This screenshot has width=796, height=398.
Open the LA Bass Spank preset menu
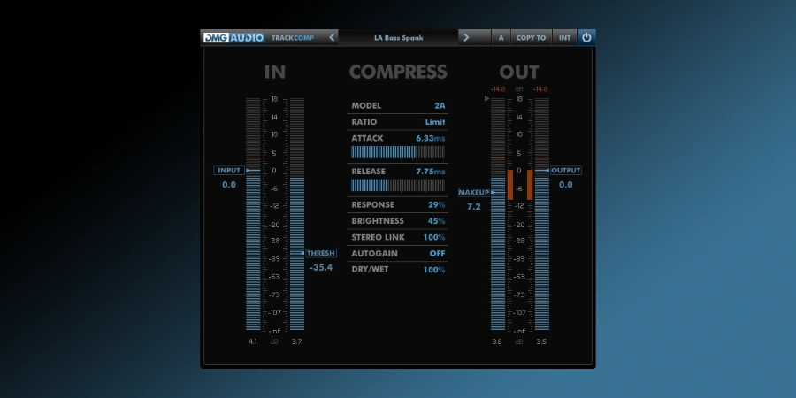coord(399,37)
